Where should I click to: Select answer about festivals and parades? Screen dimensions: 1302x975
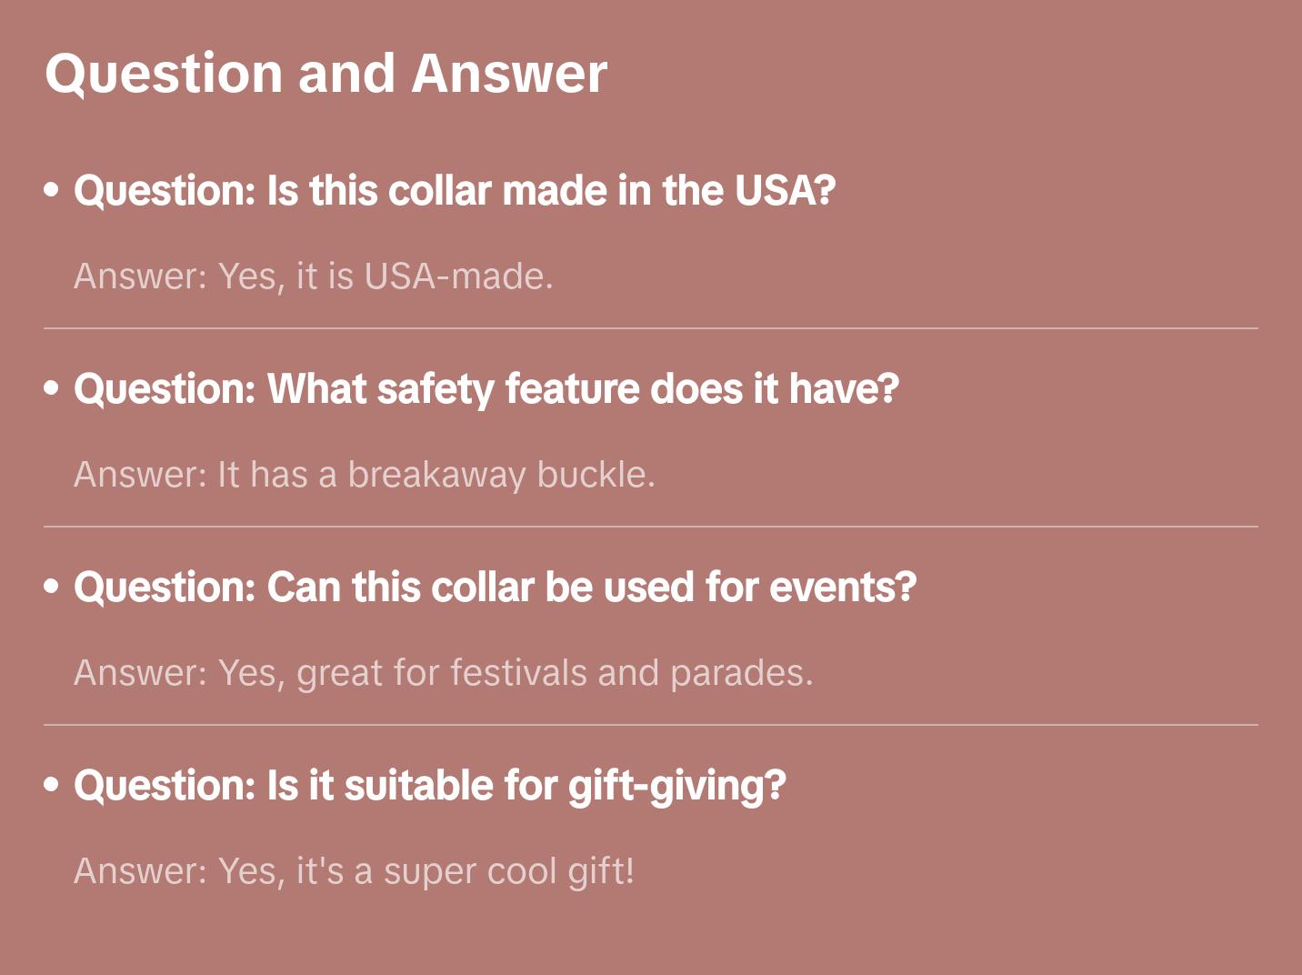[x=443, y=673]
